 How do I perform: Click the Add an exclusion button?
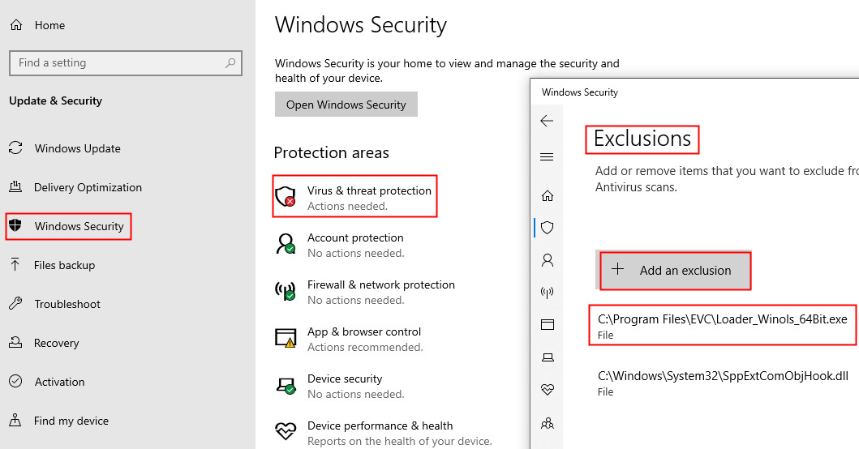(675, 271)
